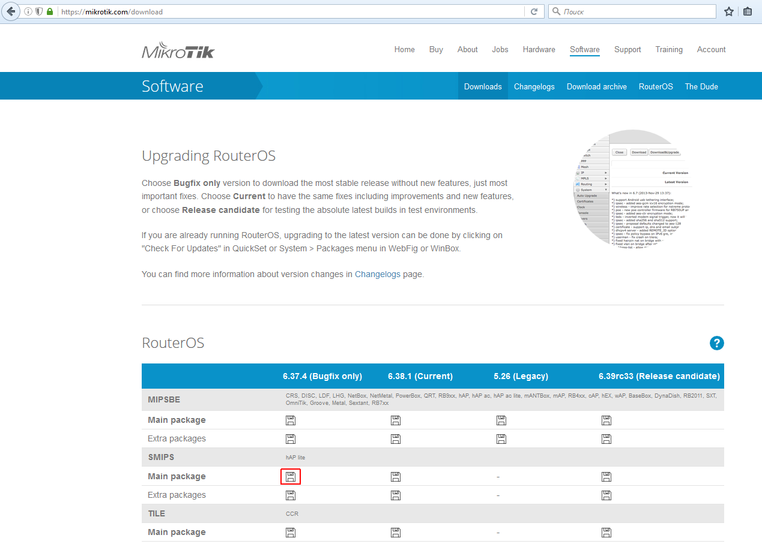Open the Account link
Image resolution: width=762 pixels, height=544 pixels.
coord(711,50)
